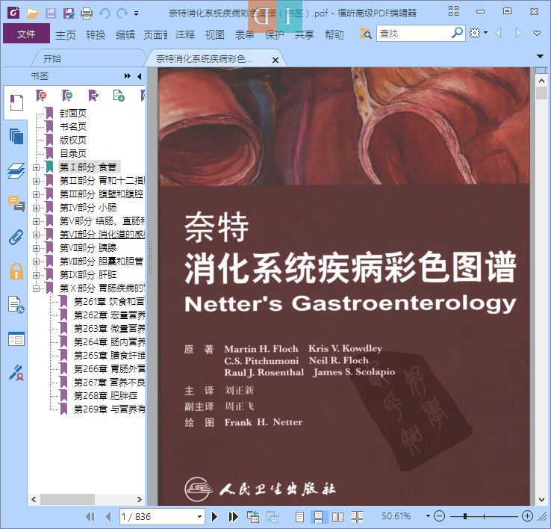This screenshot has width=551, height=529.
Task: Switch to the 视图 ribbon tab
Action: pyautogui.click(x=215, y=35)
